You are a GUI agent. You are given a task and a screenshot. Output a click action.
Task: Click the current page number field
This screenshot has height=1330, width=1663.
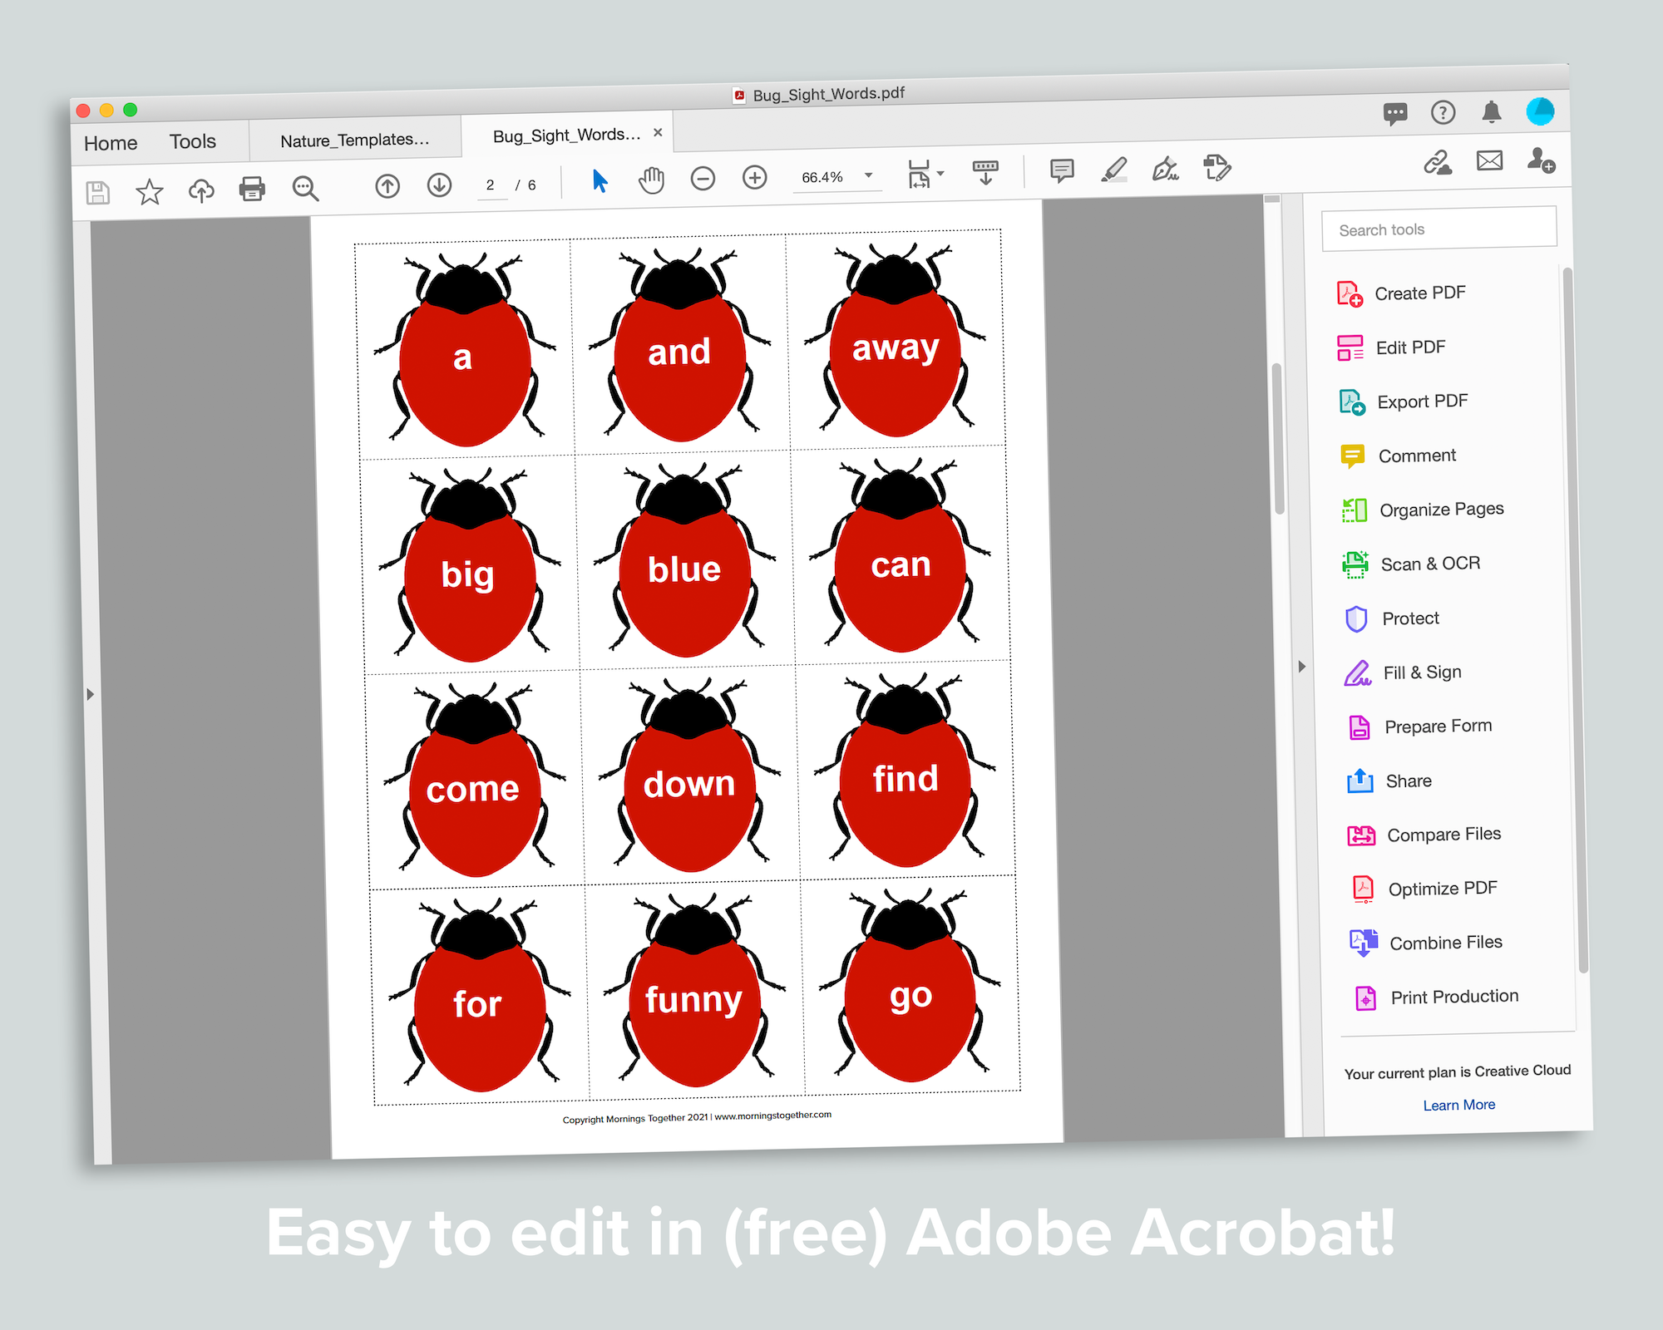tap(491, 185)
